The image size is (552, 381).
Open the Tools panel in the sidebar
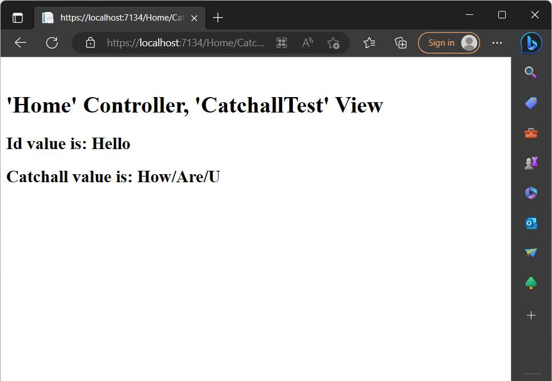coord(531,133)
